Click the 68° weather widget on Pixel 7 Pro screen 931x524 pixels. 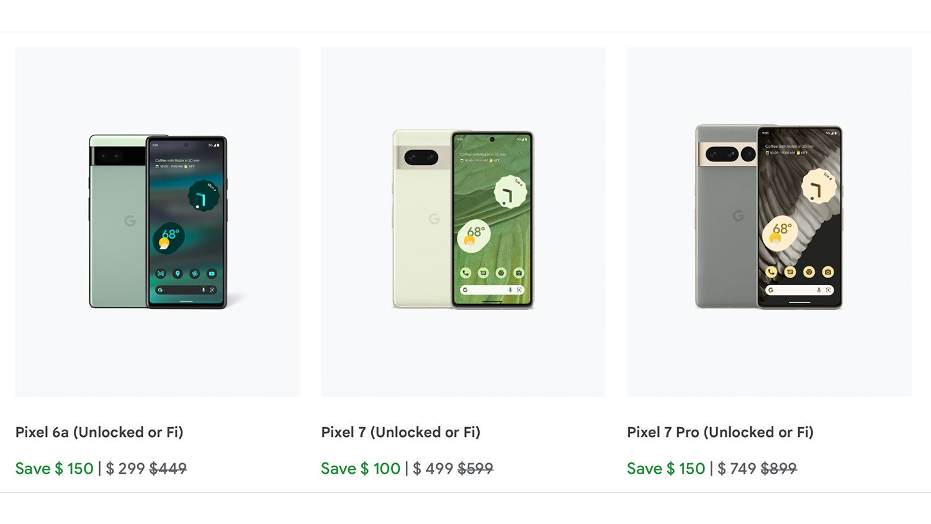coord(779,232)
